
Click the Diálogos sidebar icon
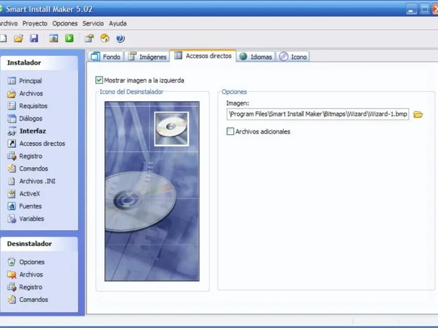[x=11, y=119]
